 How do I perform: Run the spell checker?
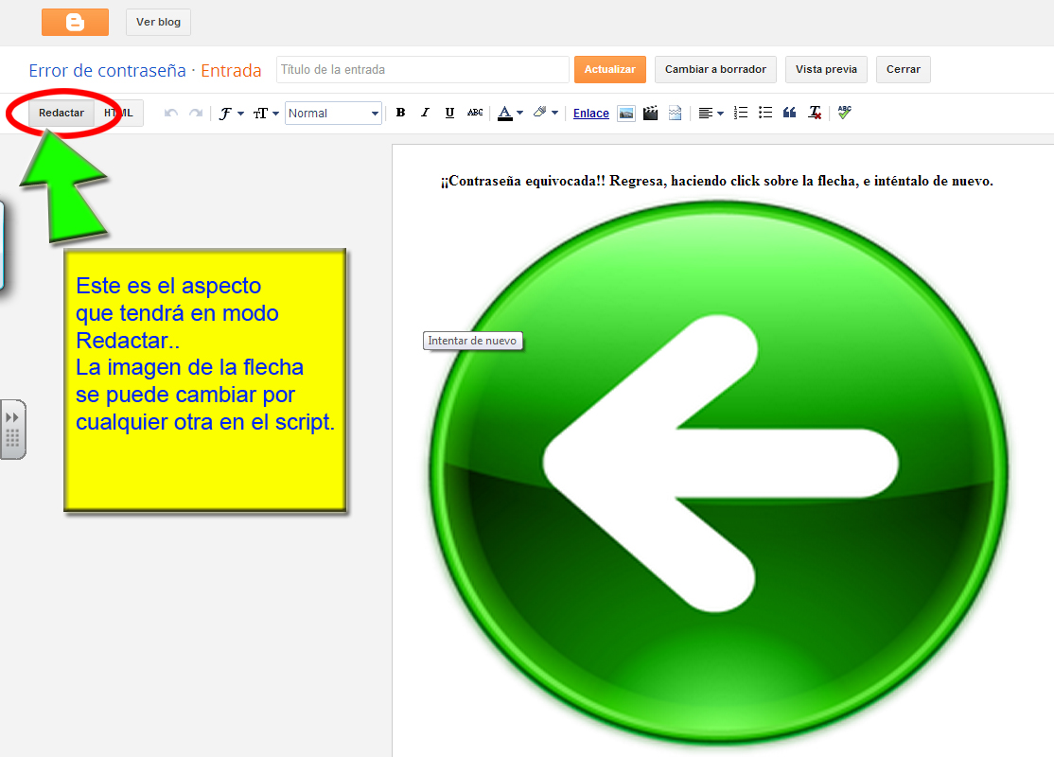coord(843,113)
